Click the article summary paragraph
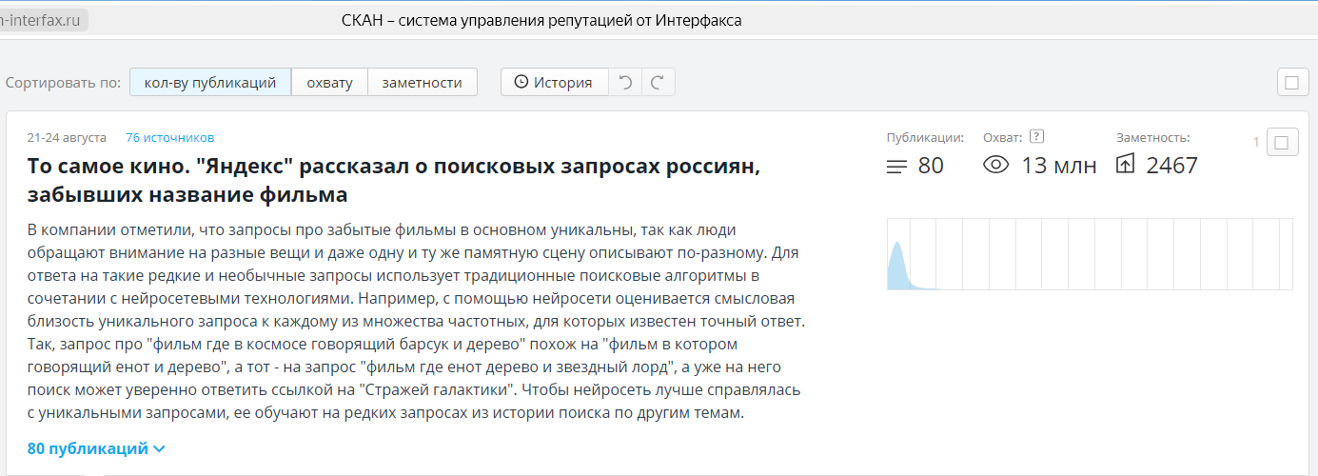The image size is (1318, 476). click(x=417, y=322)
